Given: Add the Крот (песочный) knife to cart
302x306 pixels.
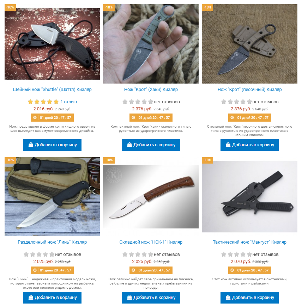Looking at the screenshot, I should pos(249,145).
